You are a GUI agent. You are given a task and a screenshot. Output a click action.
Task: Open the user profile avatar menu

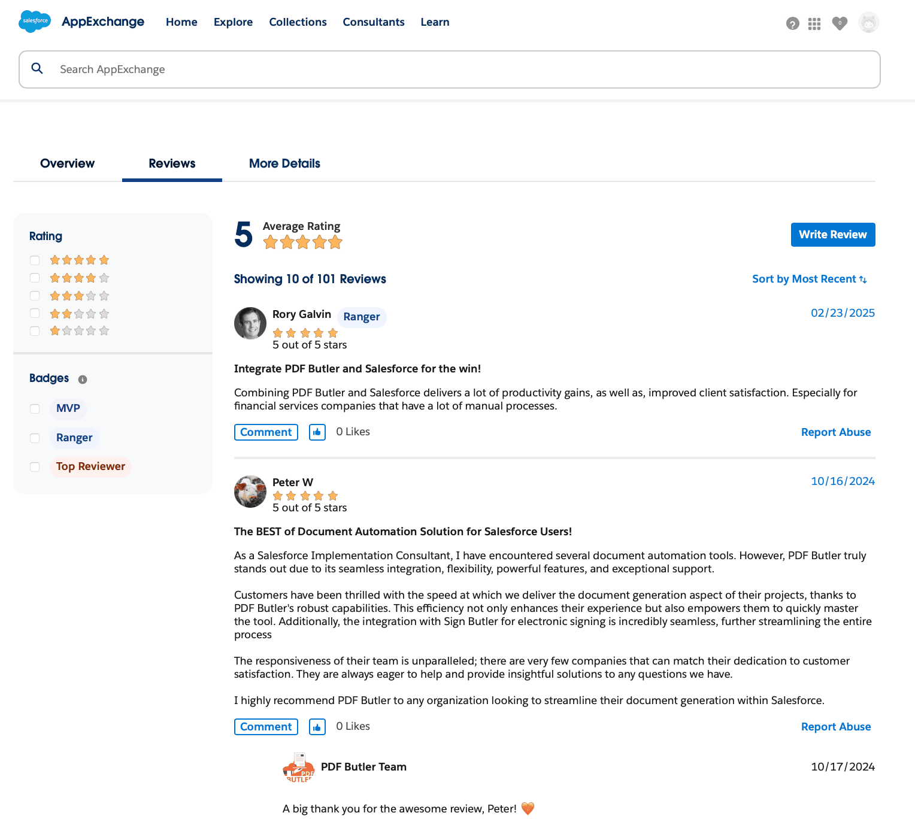coord(868,22)
